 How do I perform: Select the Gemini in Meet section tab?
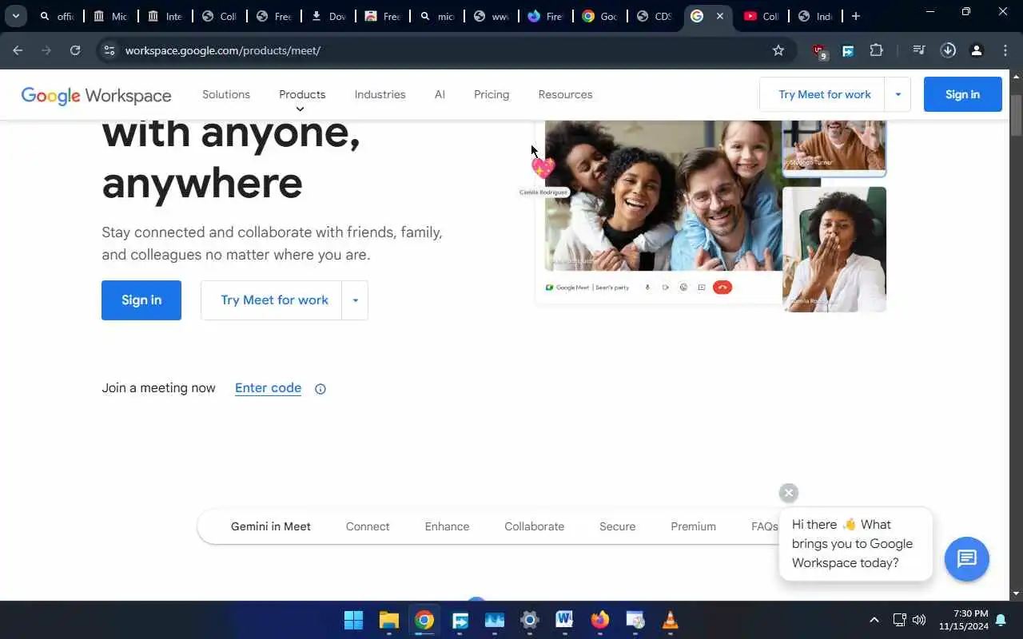point(271,526)
